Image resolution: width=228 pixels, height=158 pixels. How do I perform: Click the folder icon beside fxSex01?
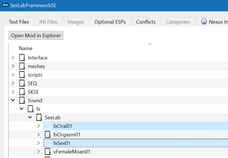[x=47, y=143]
